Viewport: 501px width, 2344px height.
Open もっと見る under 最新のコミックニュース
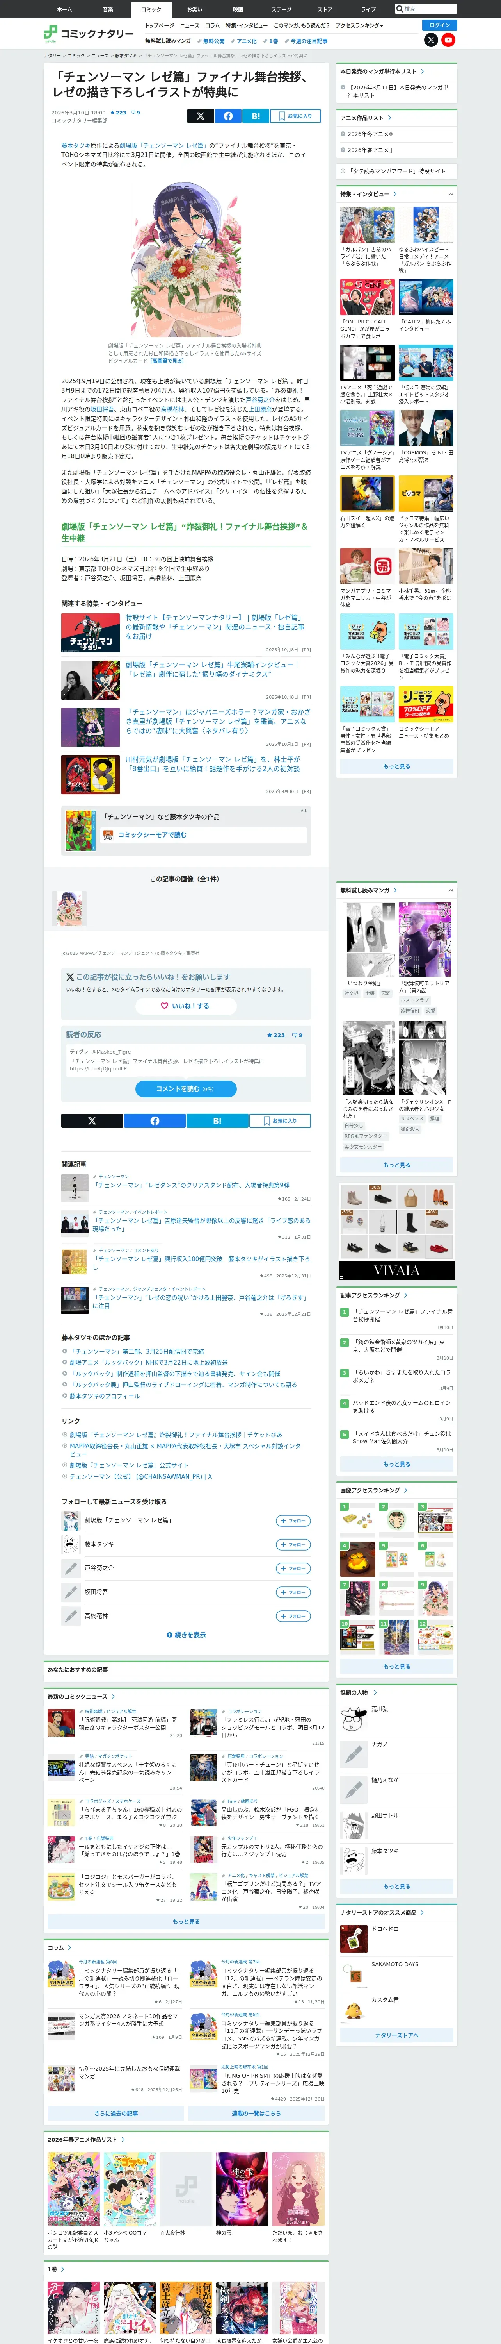[x=187, y=1921]
